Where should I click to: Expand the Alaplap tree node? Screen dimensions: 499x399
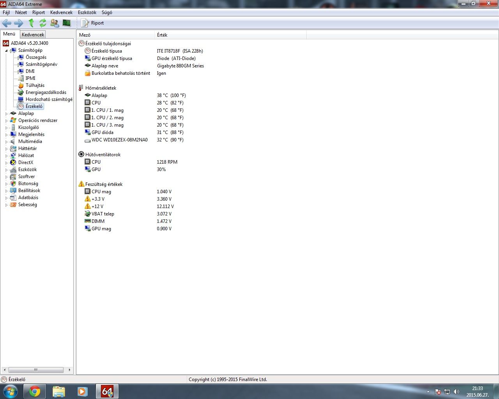click(x=6, y=114)
